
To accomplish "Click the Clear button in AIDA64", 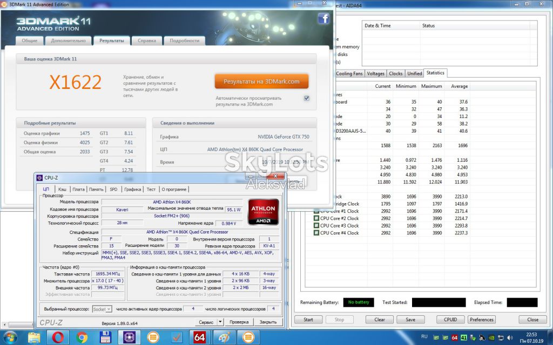I will tap(380, 320).
